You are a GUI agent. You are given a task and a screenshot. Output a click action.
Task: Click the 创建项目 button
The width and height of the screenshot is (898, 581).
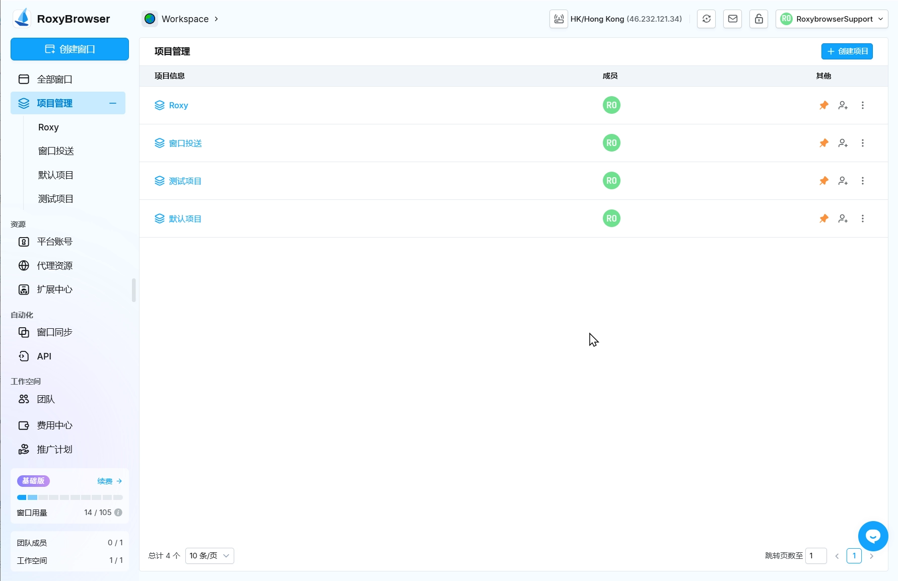click(847, 51)
